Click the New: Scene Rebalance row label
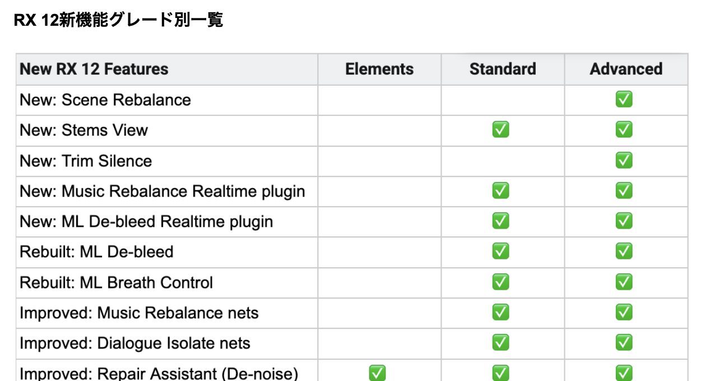The image size is (705, 381). pyautogui.click(x=105, y=100)
